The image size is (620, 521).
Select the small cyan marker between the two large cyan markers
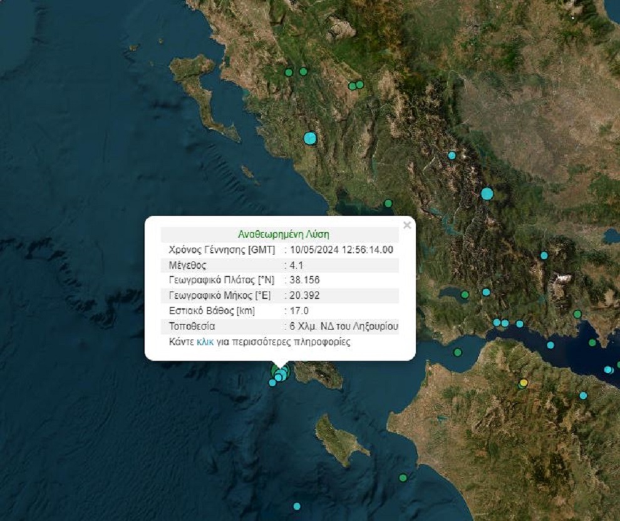[x=452, y=155]
